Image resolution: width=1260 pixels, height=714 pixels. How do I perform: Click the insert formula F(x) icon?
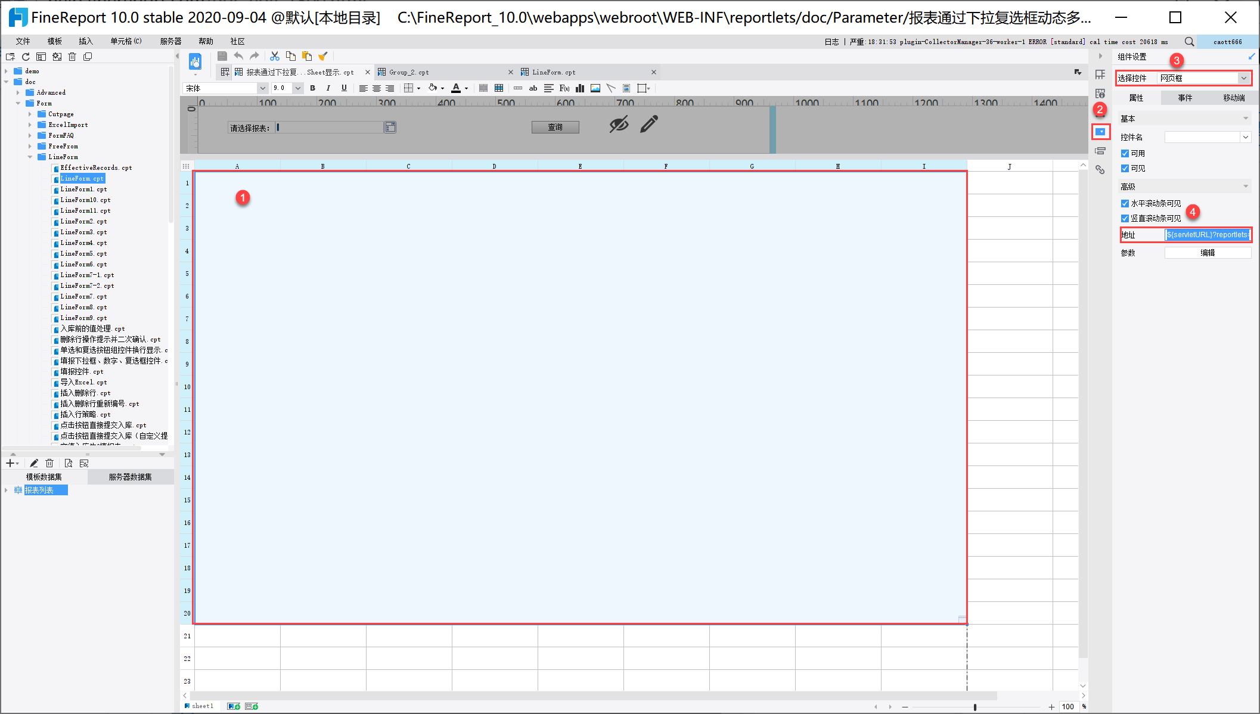coord(564,88)
